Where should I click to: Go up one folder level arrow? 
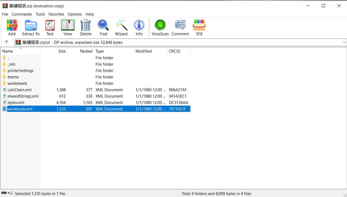[x=7, y=42]
